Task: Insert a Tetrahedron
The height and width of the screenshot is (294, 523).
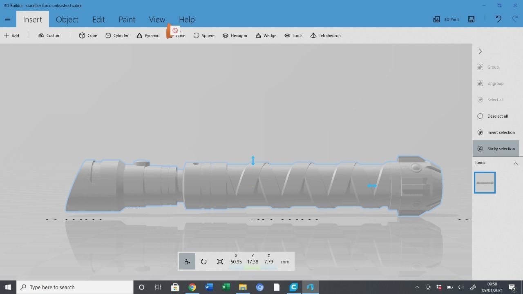Action: (x=325, y=36)
